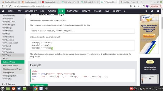Switch to the first localhost phpMyAdmin tab
The image size is (163, 91).
click(x=11, y=2)
